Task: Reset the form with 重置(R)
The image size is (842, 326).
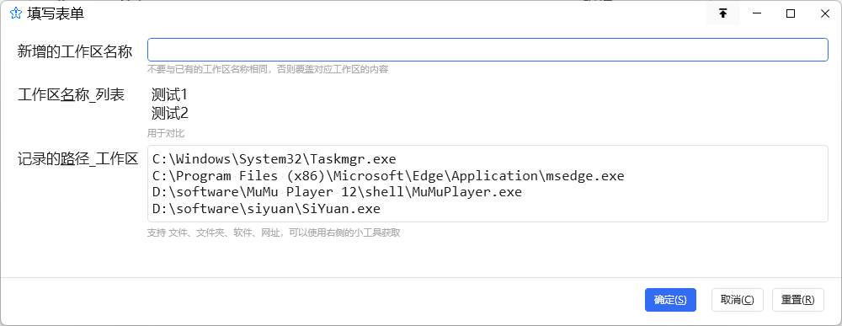Action: (x=798, y=300)
